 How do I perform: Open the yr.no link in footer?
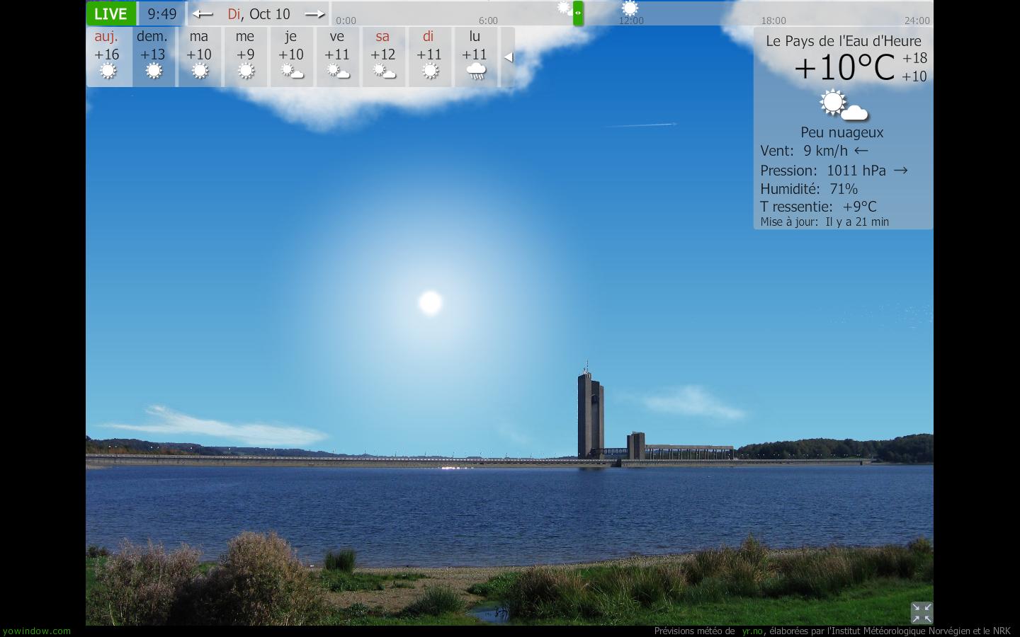(x=752, y=631)
